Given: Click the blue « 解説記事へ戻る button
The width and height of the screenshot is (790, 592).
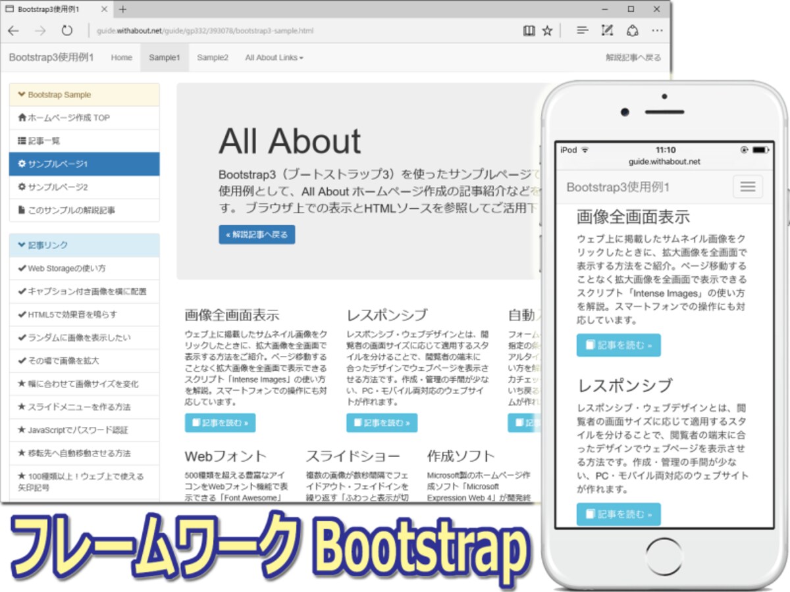Looking at the screenshot, I should pyautogui.click(x=257, y=234).
